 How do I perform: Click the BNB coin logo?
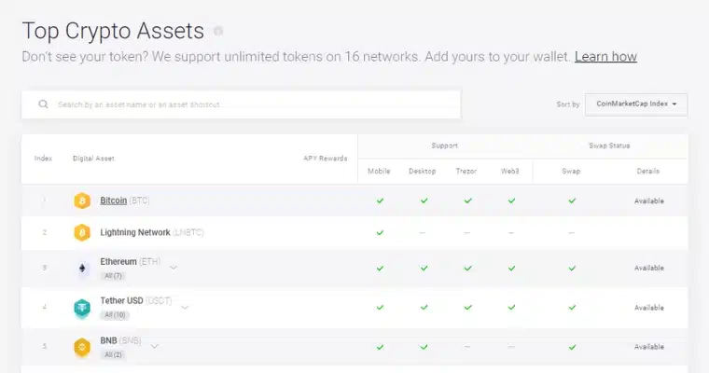pos(82,347)
